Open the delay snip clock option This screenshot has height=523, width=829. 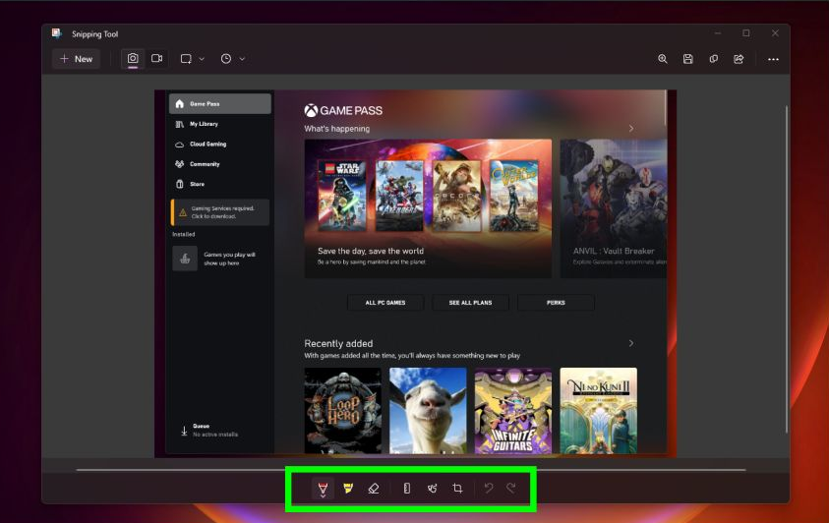coord(226,59)
